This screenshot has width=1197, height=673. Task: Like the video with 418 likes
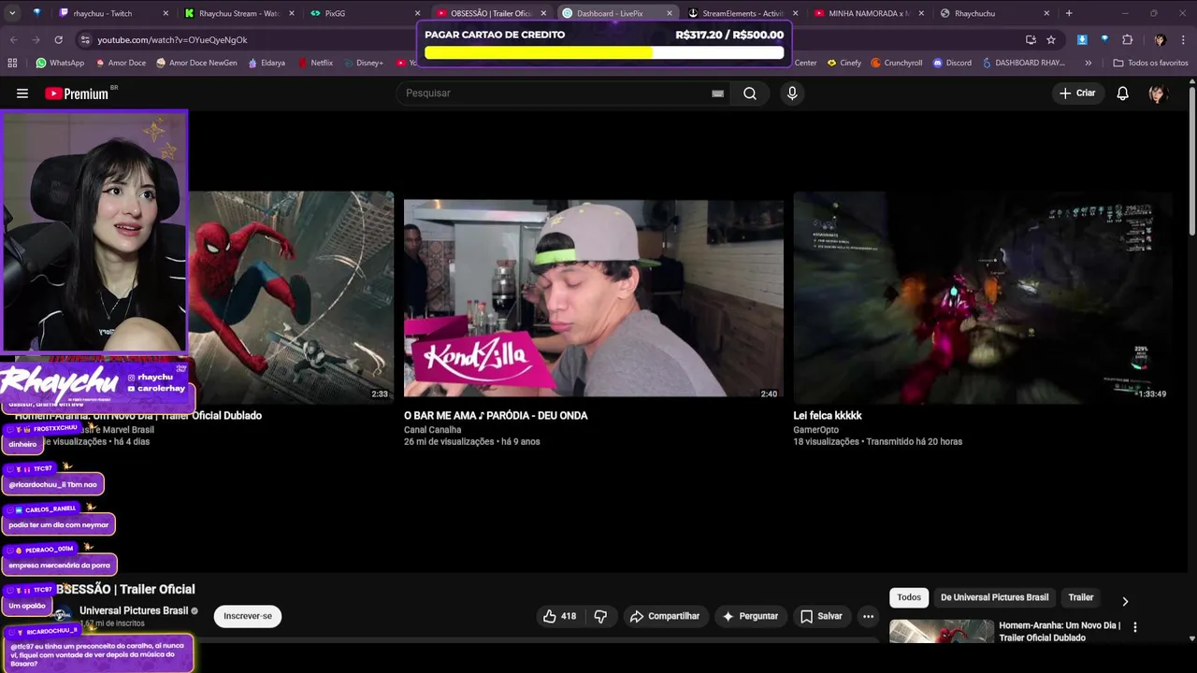point(559,616)
